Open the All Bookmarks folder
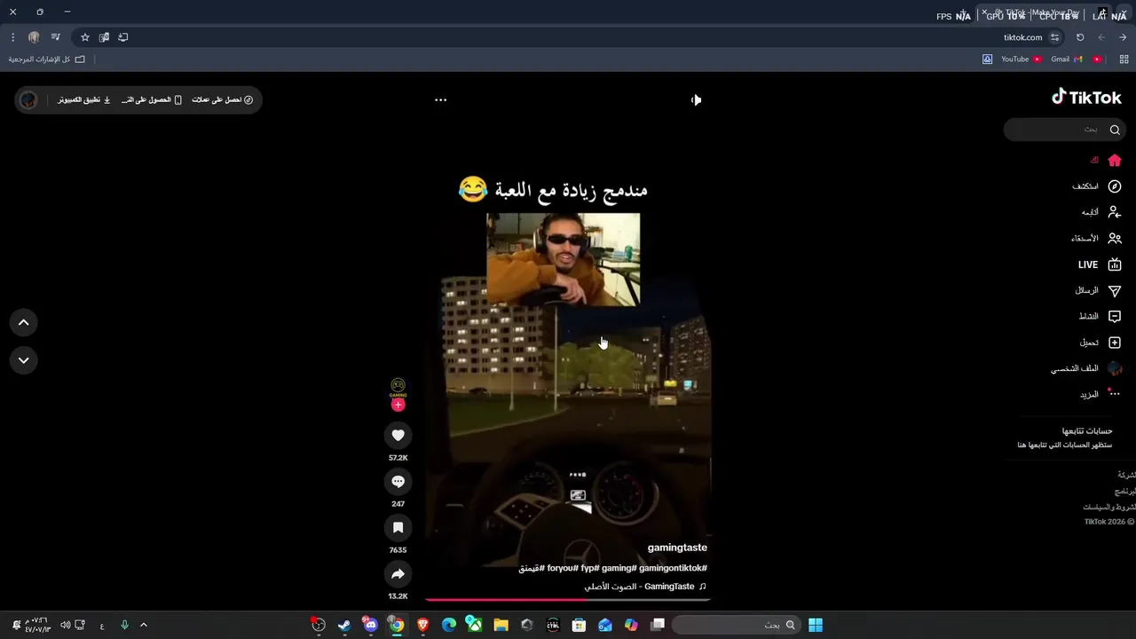 (47, 59)
